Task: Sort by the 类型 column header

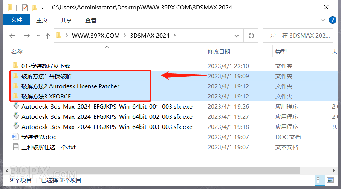Action: click(x=281, y=51)
